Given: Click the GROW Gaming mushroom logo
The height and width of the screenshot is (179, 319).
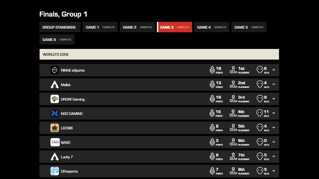Looking at the screenshot, I should pyautogui.click(x=55, y=99).
